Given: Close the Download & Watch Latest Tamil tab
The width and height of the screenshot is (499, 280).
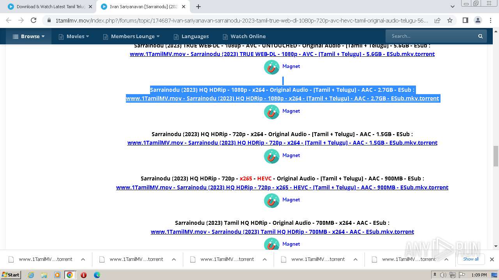Looking at the screenshot, I should [x=90, y=7].
